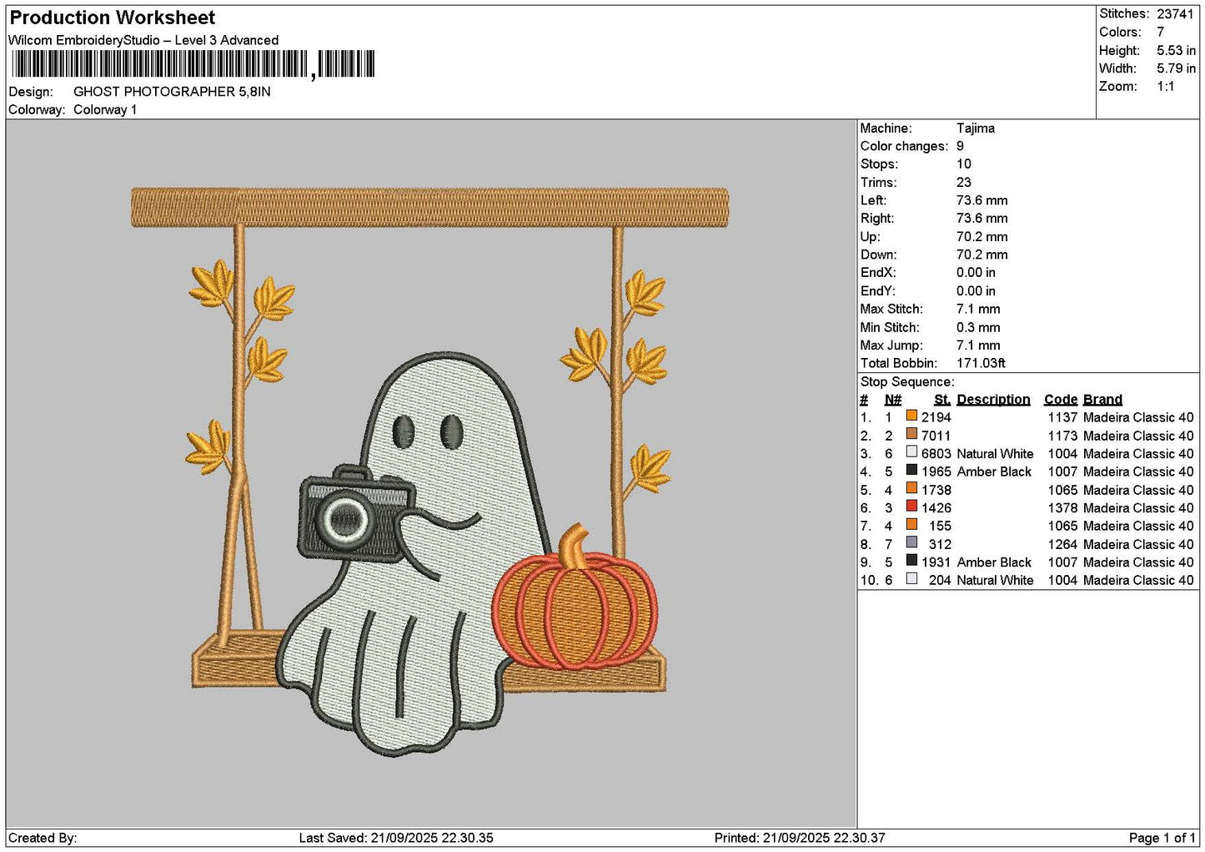1205x852 pixels.
Task: Click the Natural White swatch for stop 3 (6803)
Action: 911,452
